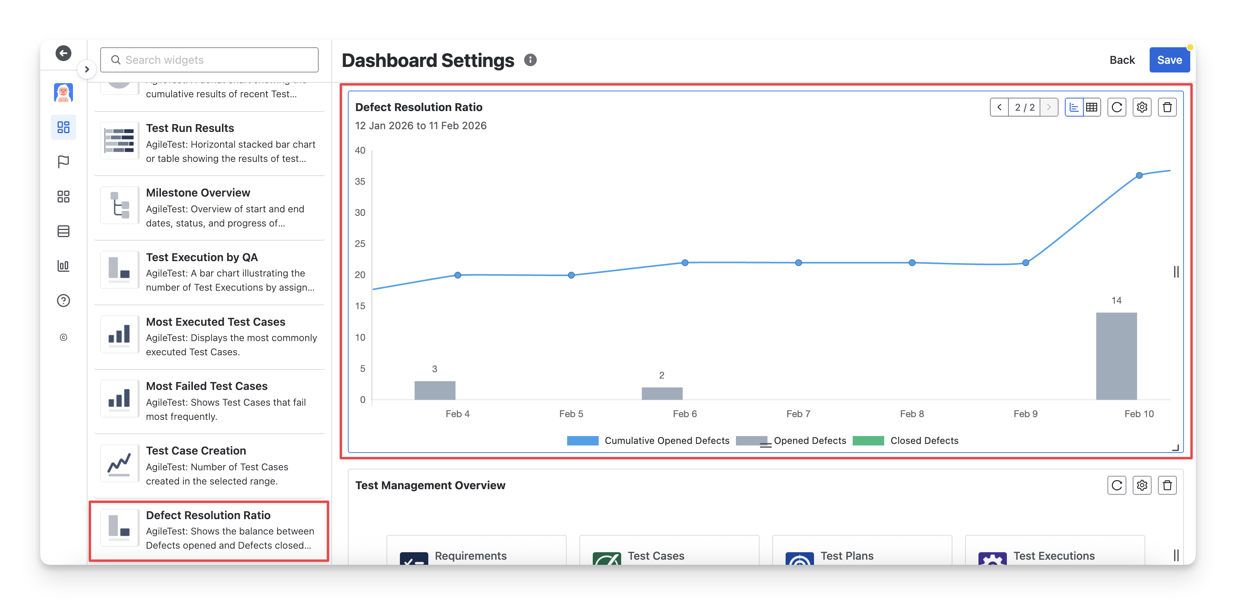Open the dashboard grid icon in sidebar
Screen dimensions: 1236x605
click(x=63, y=127)
